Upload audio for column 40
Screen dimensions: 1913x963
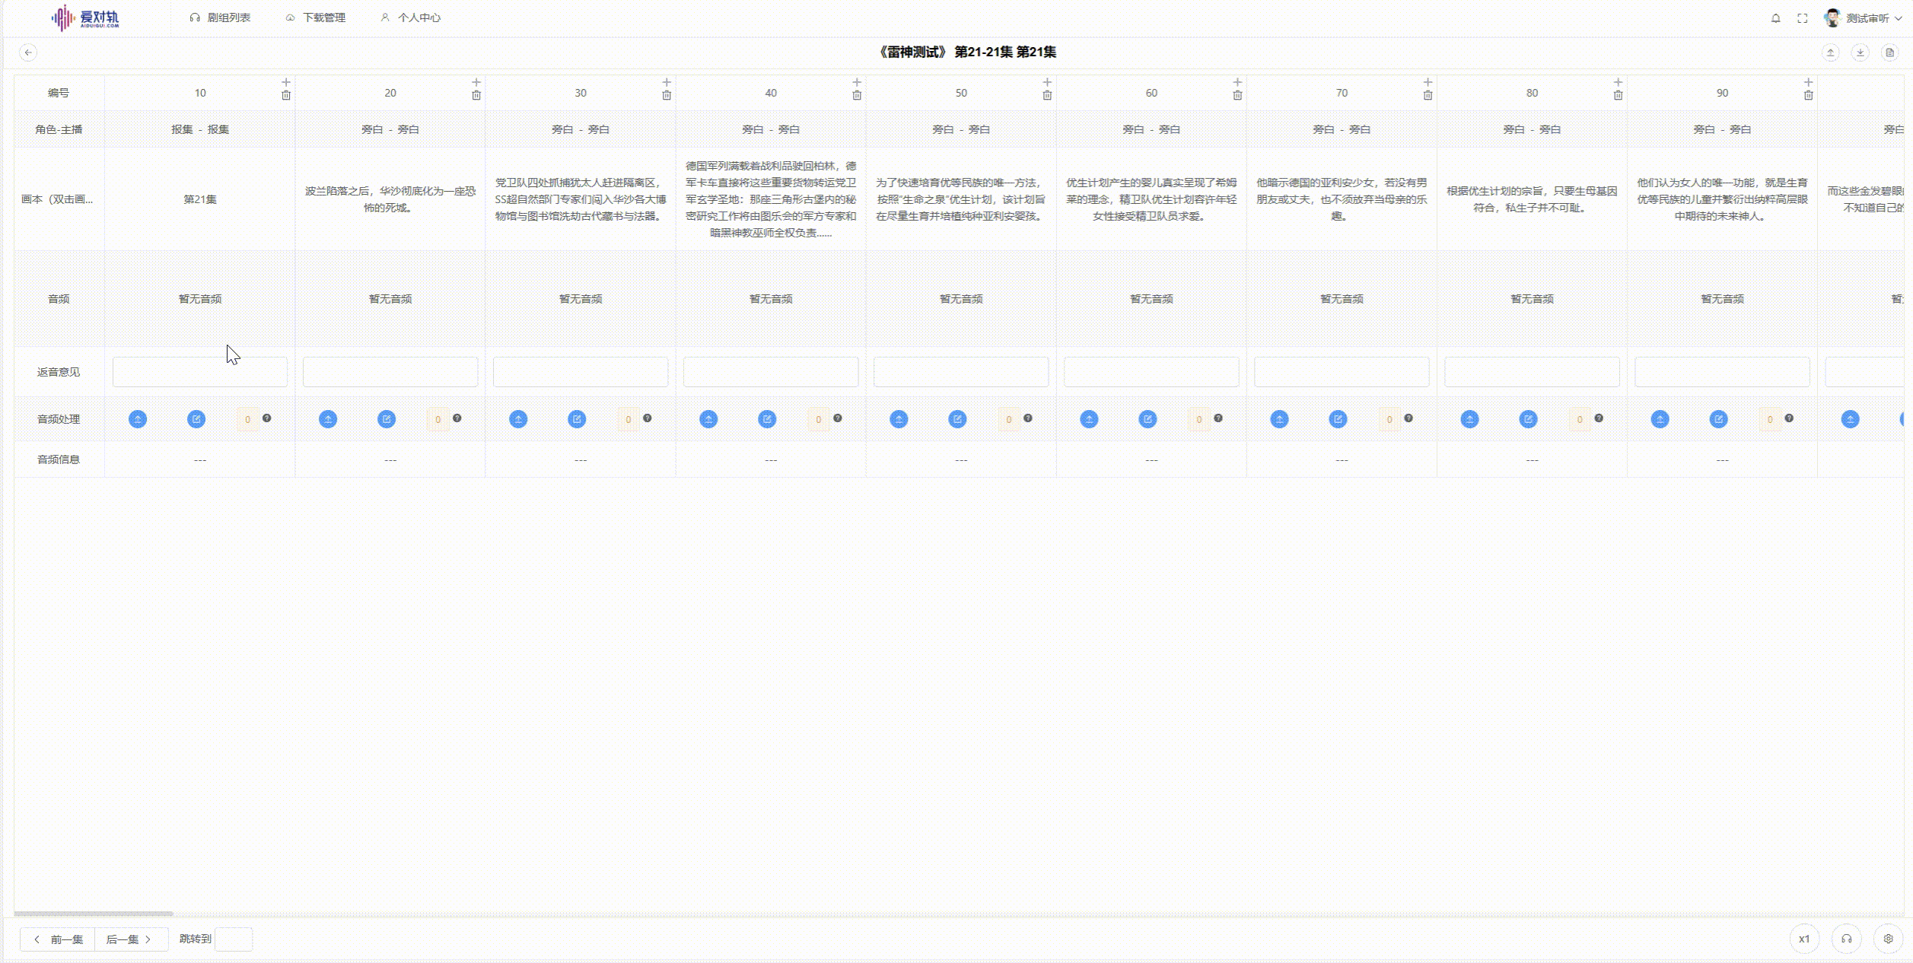click(x=708, y=419)
